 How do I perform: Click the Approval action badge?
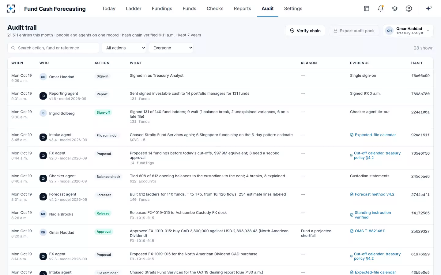click(x=104, y=232)
